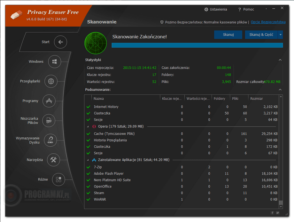294x222 pixels.
Task: Click the eraser logo icon
Action: click(16, 15)
